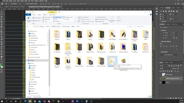
Task: Click the Photoshop foreground color swatch
Action: (1, 66)
